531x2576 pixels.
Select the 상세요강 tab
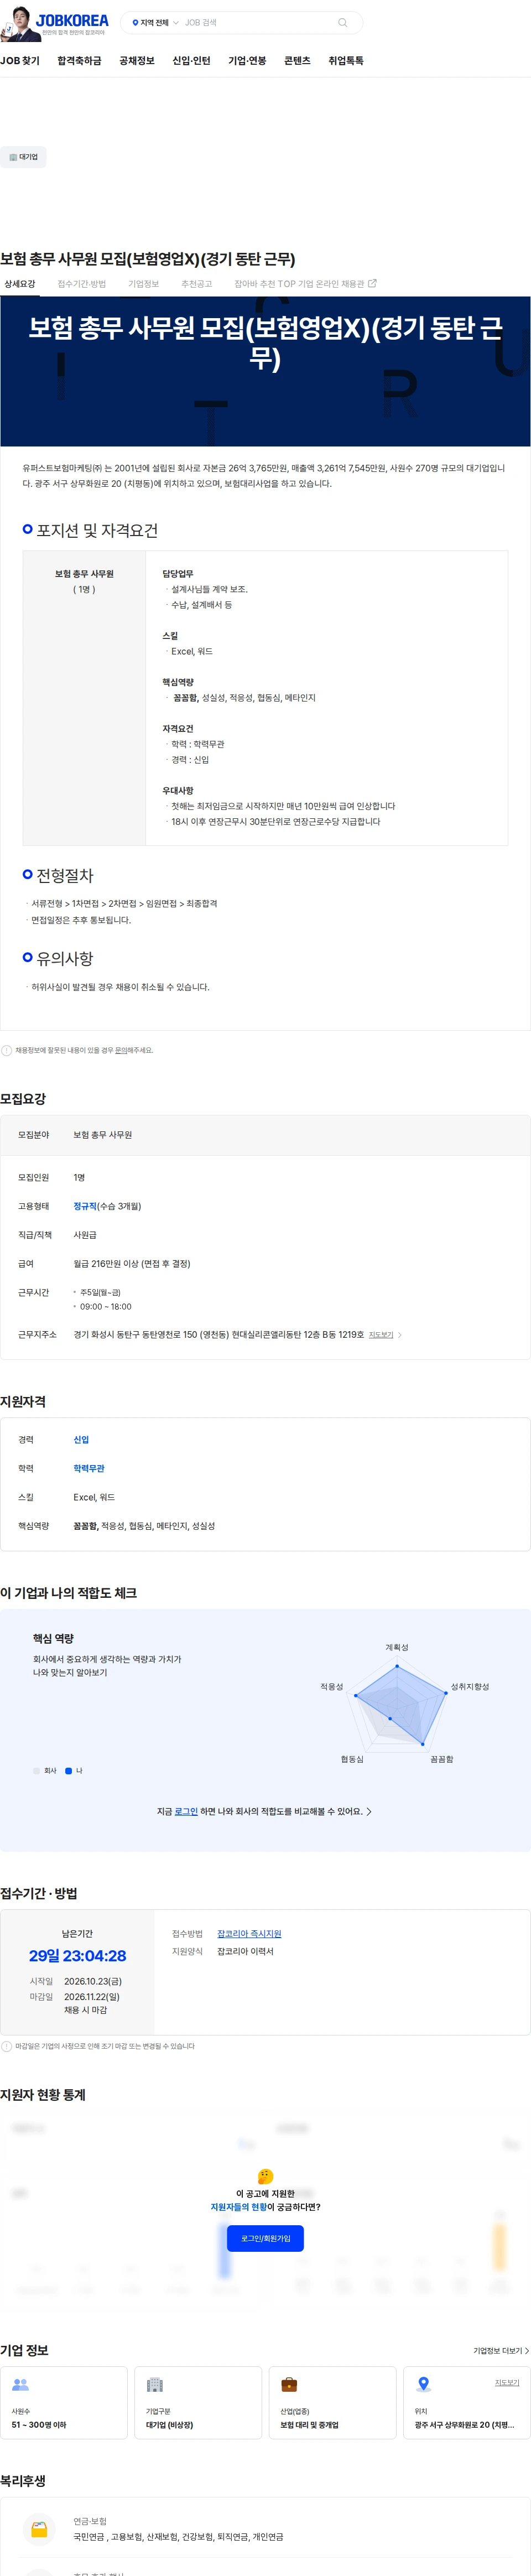19,284
